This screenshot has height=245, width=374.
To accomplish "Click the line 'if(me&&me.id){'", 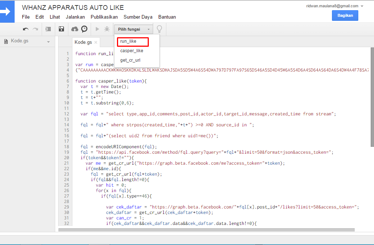I will pos(103,169).
